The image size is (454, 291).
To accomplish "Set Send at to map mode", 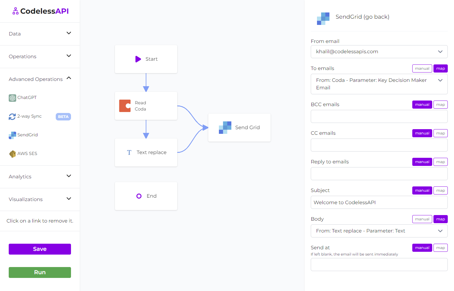I will 441,248.
